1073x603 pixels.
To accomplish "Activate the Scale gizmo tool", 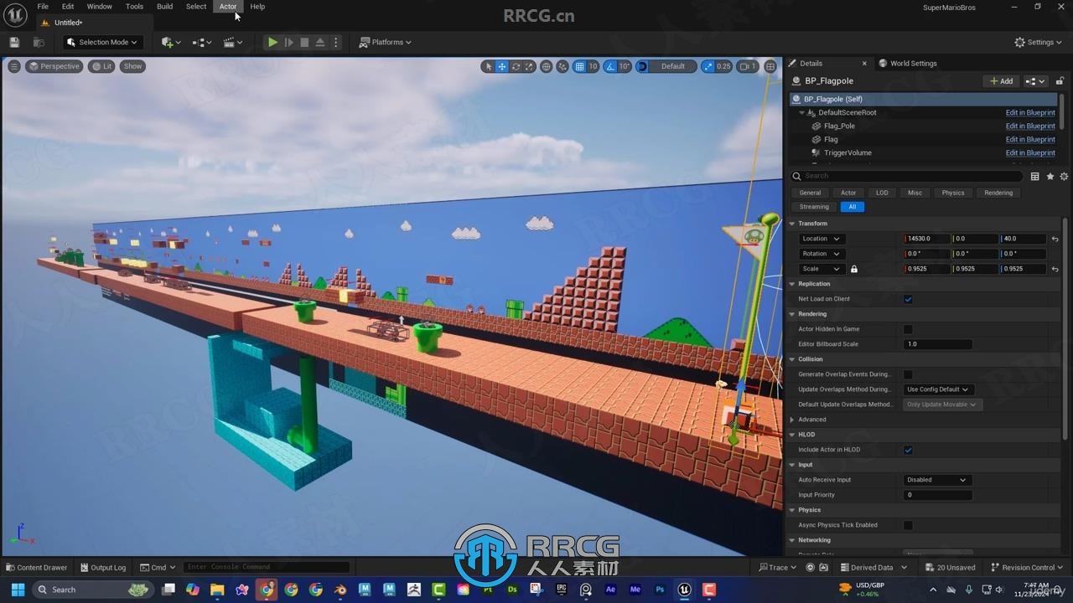I will pos(529,66).
